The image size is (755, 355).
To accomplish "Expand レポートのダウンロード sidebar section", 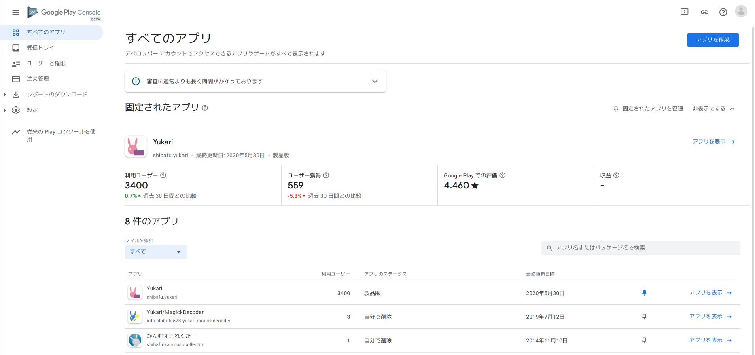I will [x=5, y=95].
